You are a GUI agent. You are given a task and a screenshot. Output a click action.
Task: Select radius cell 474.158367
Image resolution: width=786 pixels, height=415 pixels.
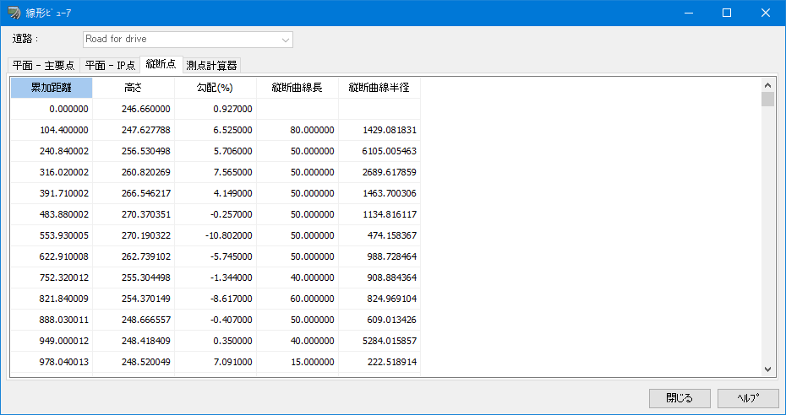click(x=379, y=235)
